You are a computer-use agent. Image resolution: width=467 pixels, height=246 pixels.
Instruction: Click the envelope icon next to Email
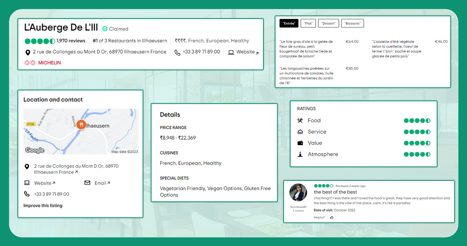point(88,183)
